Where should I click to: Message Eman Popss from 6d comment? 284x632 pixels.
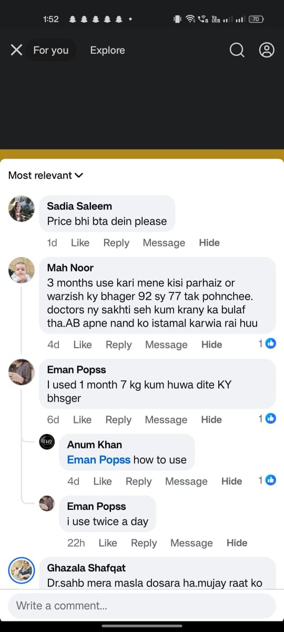coord(166,420)
